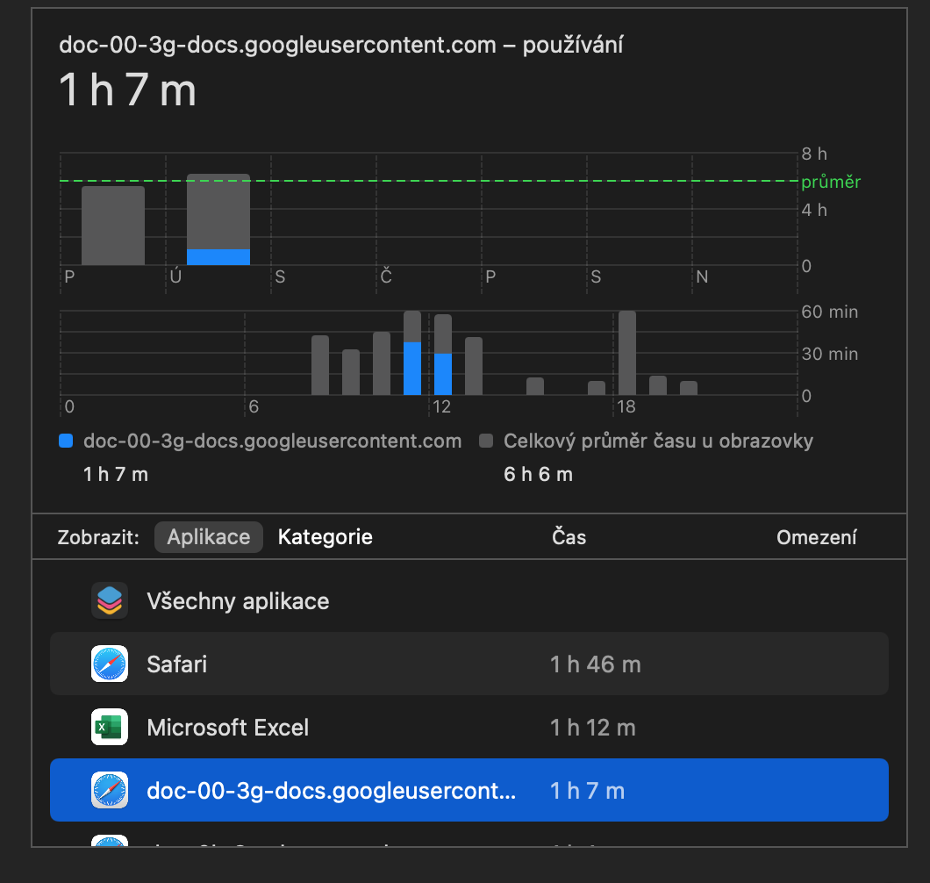The height and width of the screenshot is (883, 930).
Task: Switch to the Kategorie view
Action: (x=325, y=537)
